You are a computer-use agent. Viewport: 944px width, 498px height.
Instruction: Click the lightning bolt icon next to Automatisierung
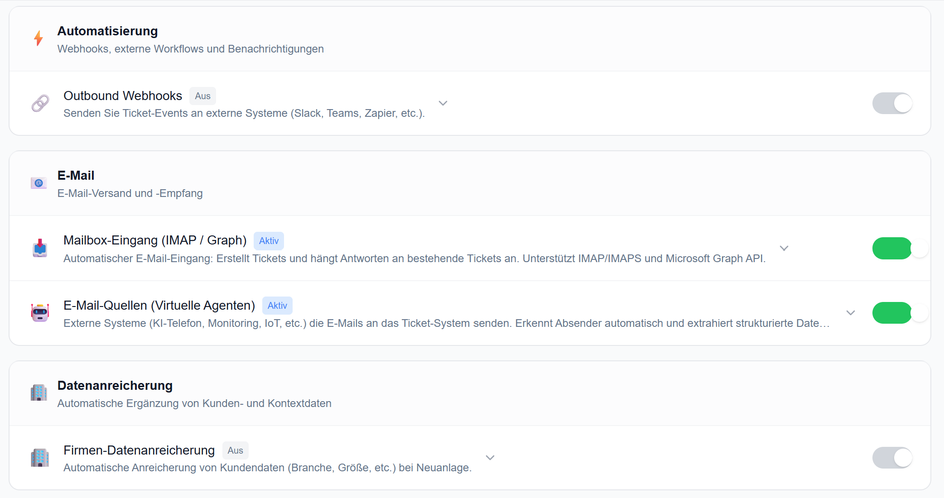(x=39, y=39)
